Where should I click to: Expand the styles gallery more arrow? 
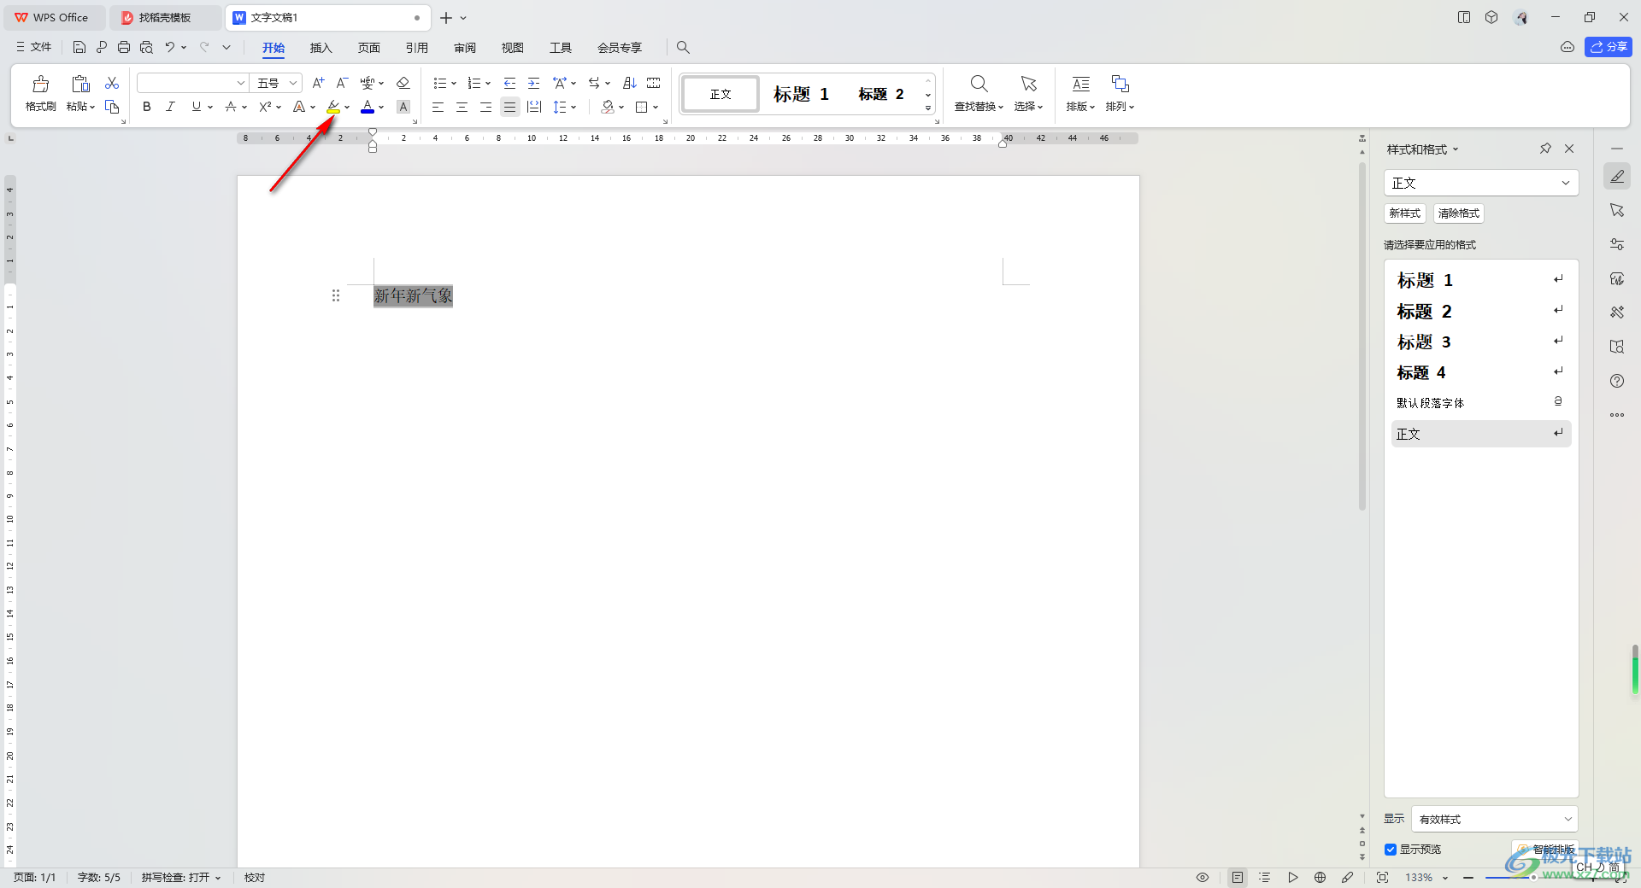tap(928, 108)
